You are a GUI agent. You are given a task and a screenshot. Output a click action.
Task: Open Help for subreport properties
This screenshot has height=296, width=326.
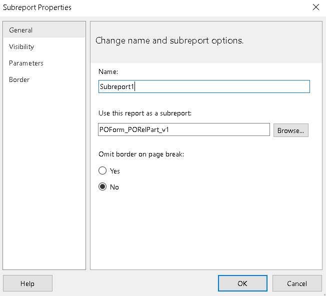coord(27,283)
